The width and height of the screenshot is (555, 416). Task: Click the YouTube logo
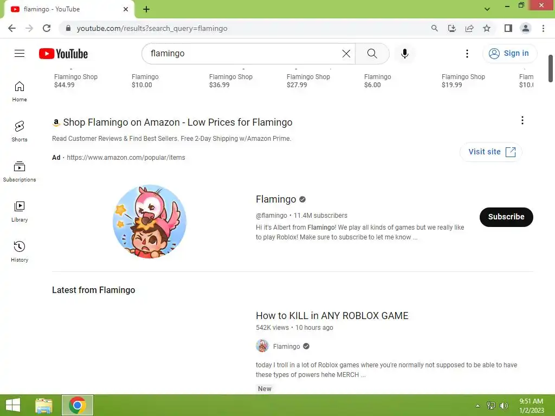tap(63, 54)
